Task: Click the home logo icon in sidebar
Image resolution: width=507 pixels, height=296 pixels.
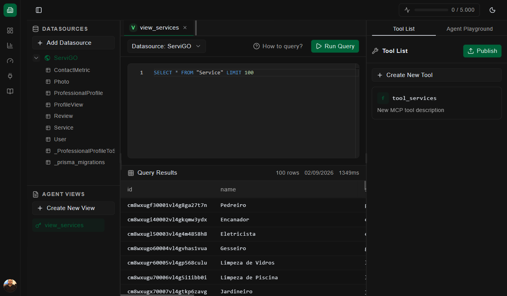Action: pos(10,10)
